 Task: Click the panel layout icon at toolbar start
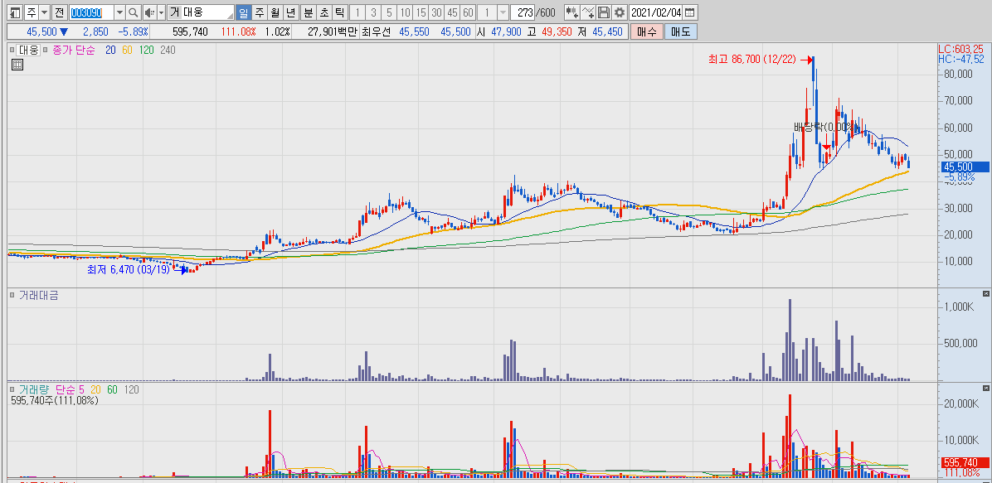coord(15,12)
